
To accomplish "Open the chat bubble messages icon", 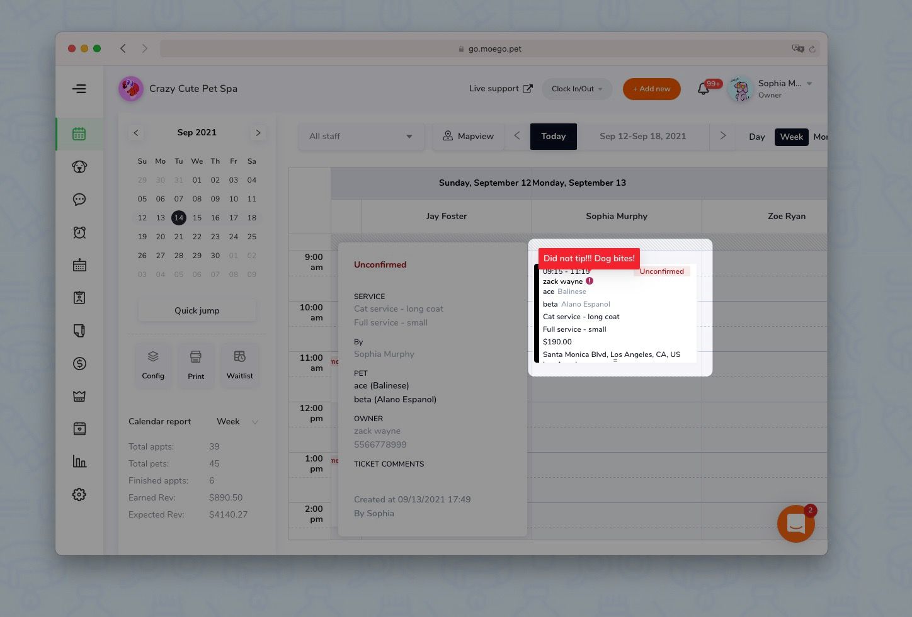I will pos(79,200).
